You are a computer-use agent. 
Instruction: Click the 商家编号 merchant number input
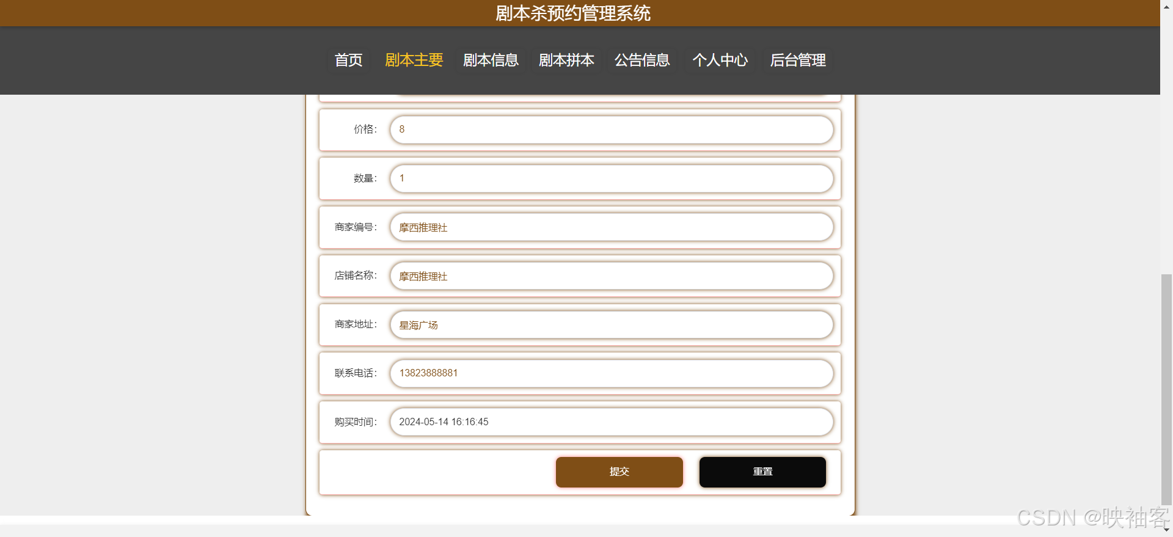(x=612, y=227)
